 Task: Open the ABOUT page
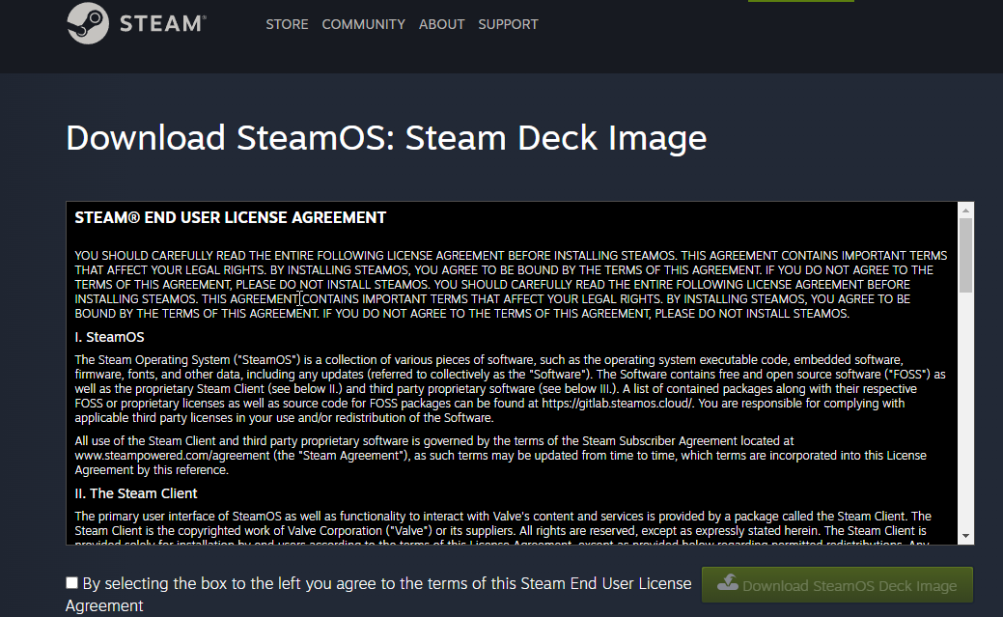(x=441, y=24)
